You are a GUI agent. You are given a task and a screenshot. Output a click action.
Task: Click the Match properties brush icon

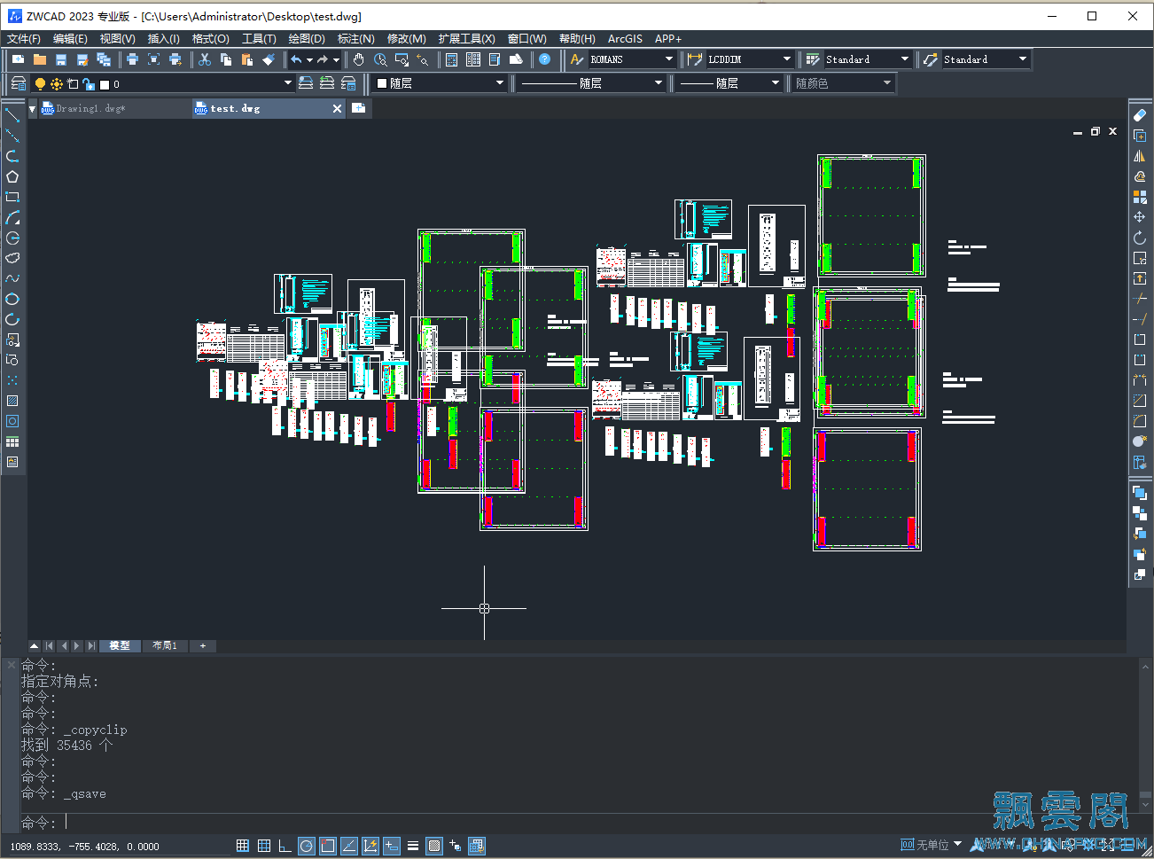pos(269,59)
